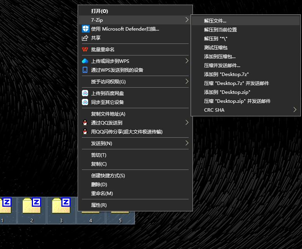
Task: Select 添加到 "Desktop.zip" entry
Action: (246, 92)
